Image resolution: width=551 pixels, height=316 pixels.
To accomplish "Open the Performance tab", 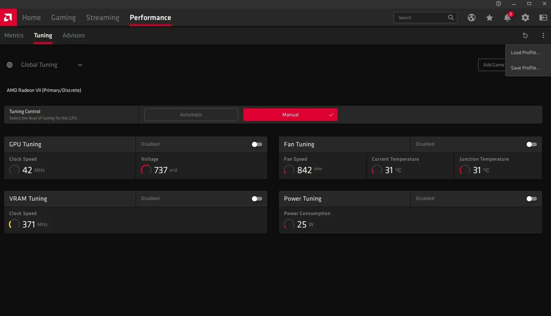I will click(150, 18).
